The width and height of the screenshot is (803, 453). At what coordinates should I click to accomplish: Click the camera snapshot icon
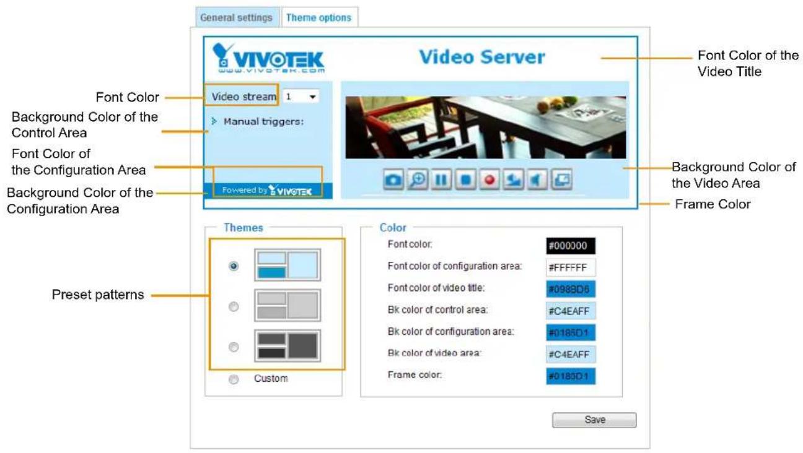click(x=393, y=180)
